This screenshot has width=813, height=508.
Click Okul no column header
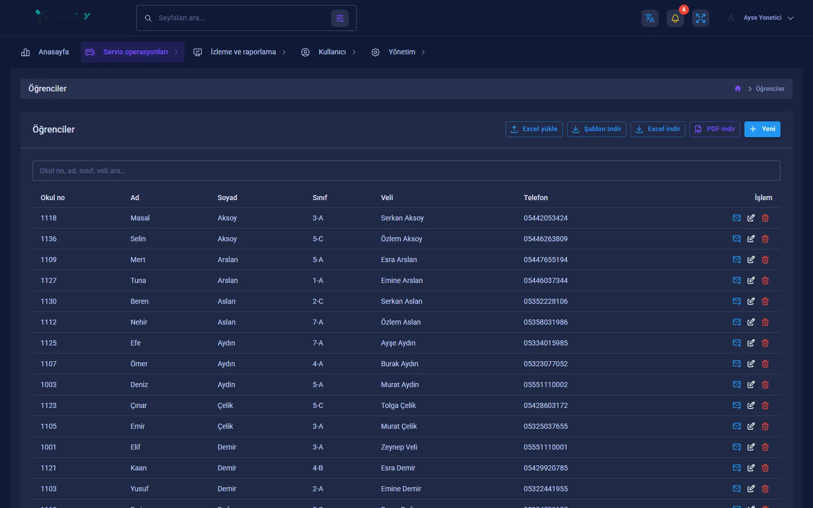coord(53,198)
